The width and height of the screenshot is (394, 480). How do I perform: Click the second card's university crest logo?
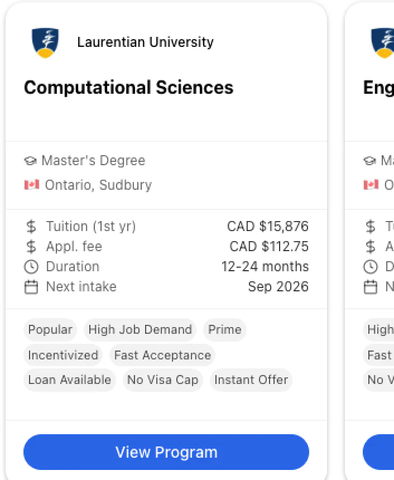pos(383,42)
